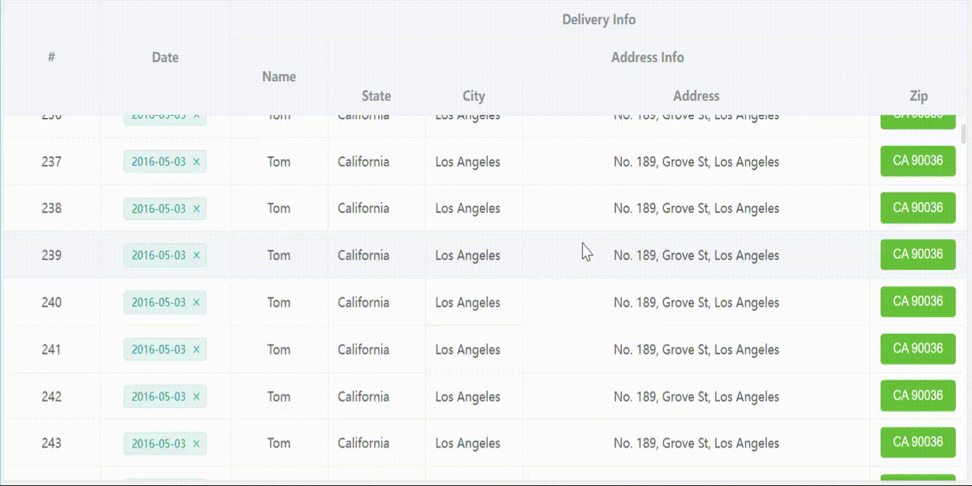Image resolution: width=972 pixels, height=486 pixels.
Task: Click the address cell in row 242
Action: (696, 397)
